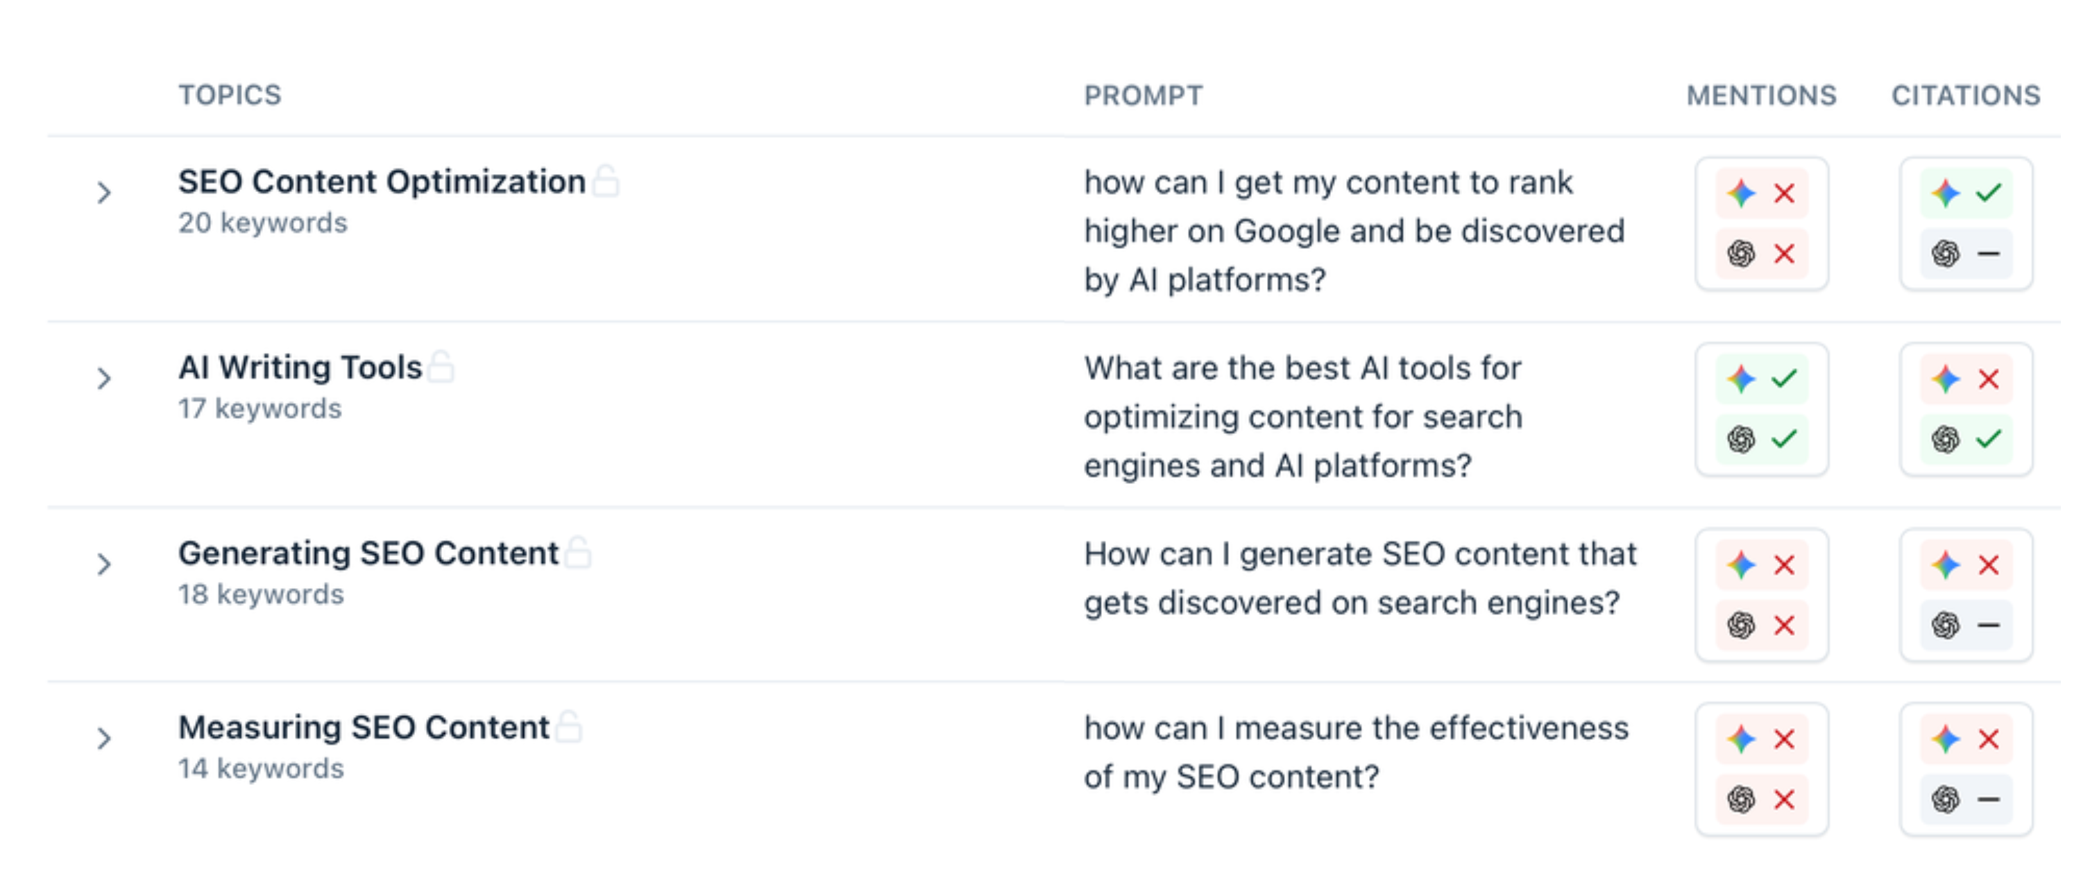The image size is (2081, 871).
Task: Click the lock icon beside AI Writing Tools
Action: coord(441,366)
